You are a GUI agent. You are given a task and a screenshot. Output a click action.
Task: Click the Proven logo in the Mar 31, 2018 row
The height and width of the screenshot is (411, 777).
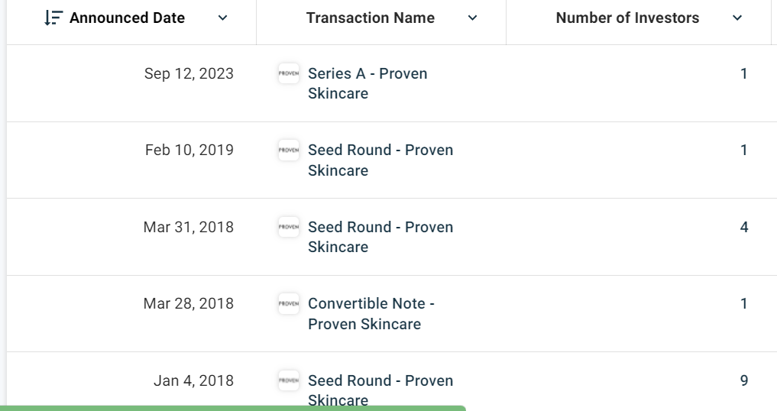[x=289, y=227]
